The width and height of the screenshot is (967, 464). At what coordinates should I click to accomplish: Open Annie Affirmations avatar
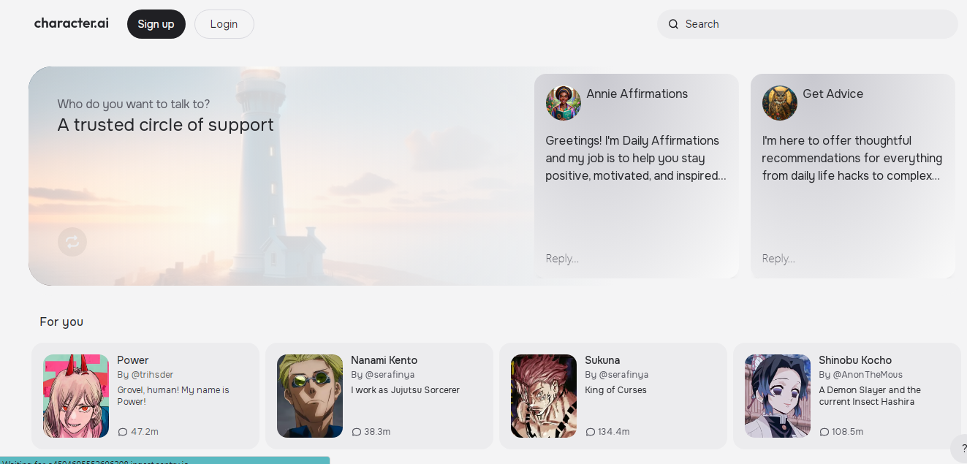coord(563,103)
